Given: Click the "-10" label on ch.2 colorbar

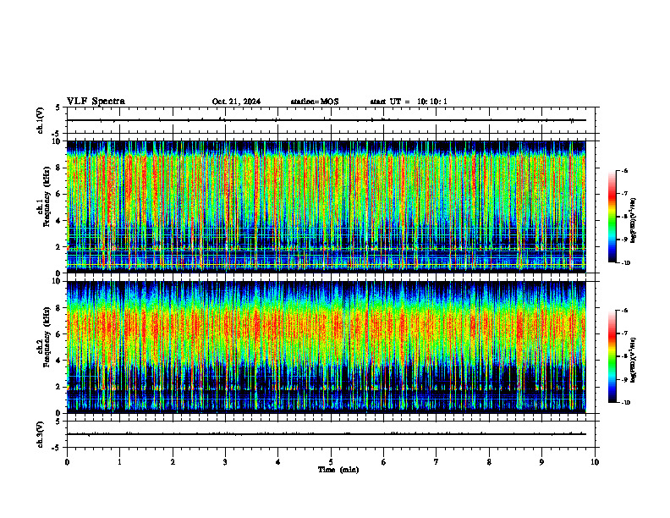Looking at the screenshot, I should [625, 403].
